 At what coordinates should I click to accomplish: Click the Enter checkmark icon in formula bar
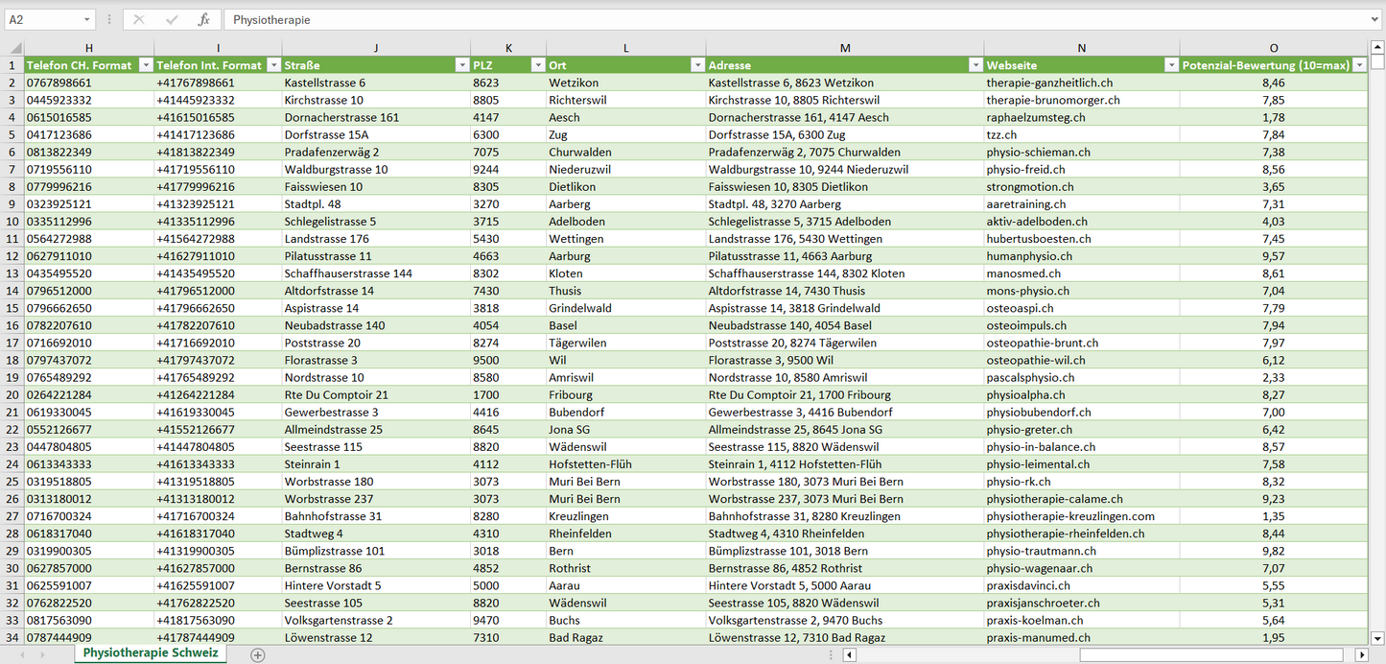click(172, 19)
